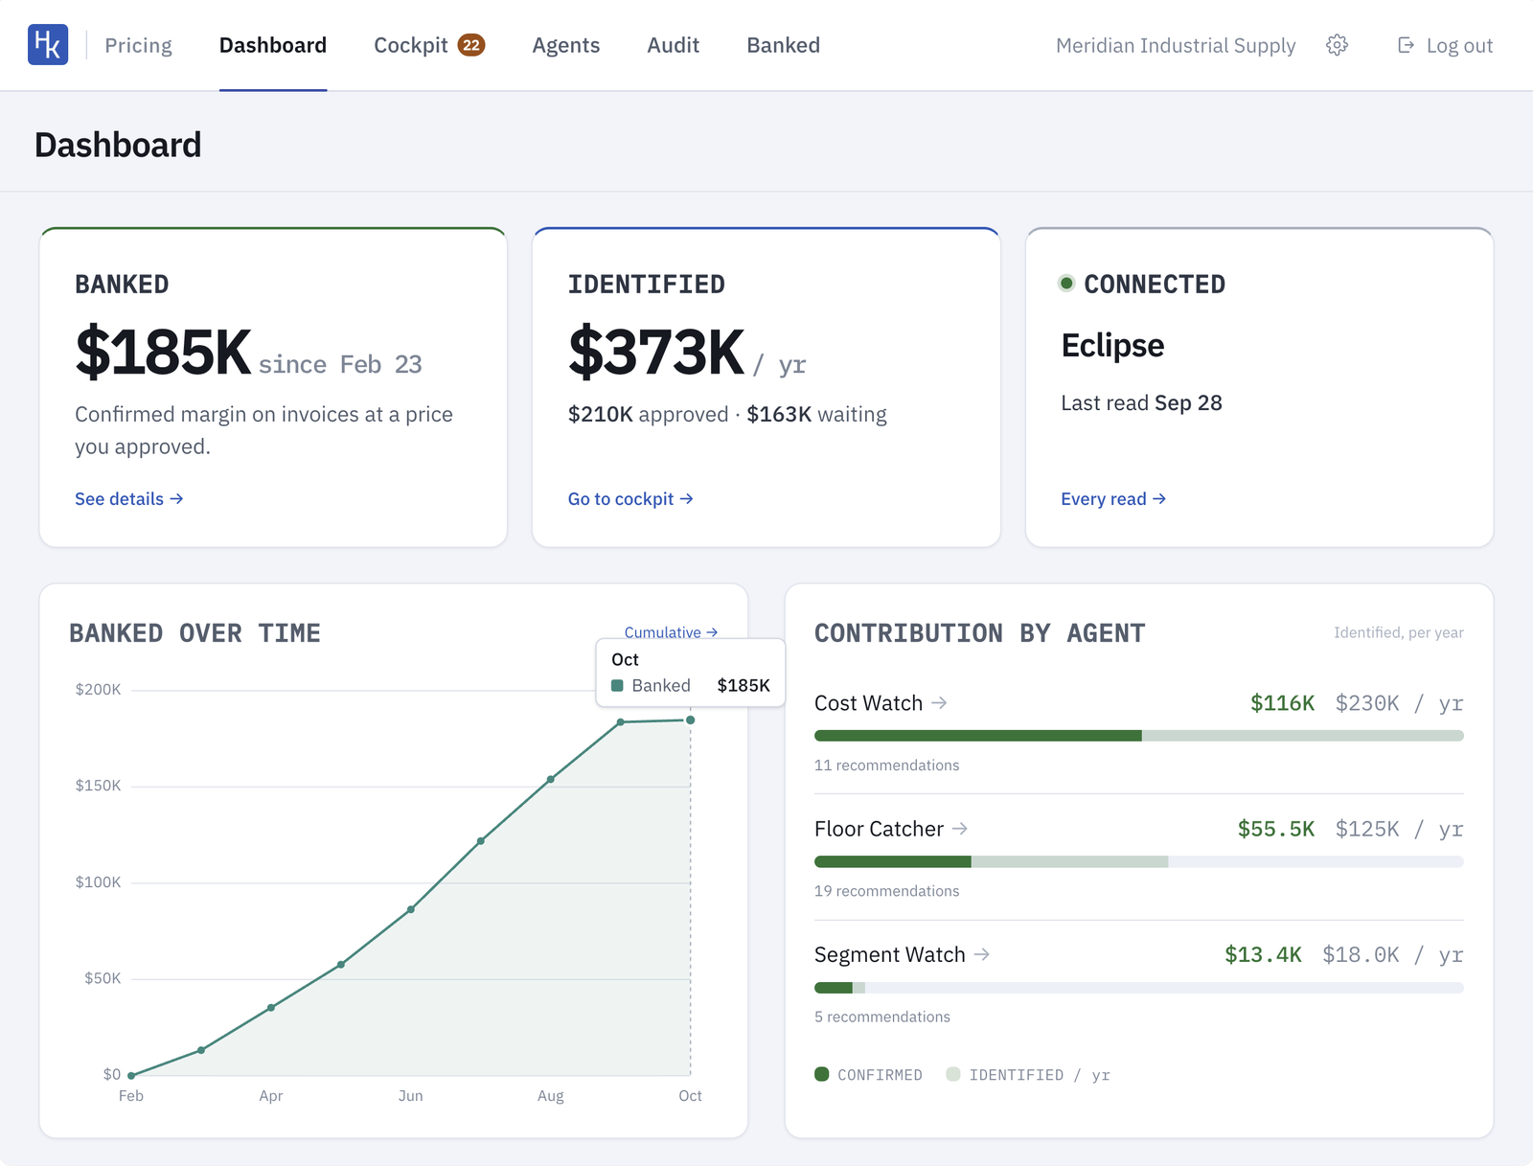Click the $163K waiting text

click(816, 414)
